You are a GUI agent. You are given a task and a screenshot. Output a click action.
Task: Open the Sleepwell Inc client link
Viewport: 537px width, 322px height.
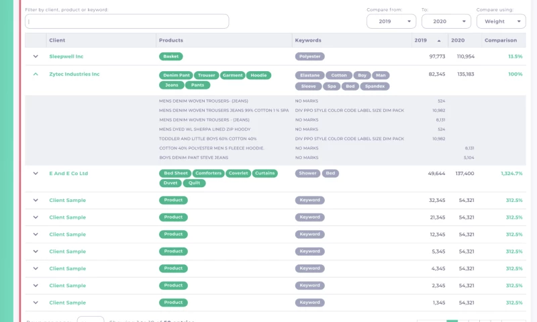66,56
